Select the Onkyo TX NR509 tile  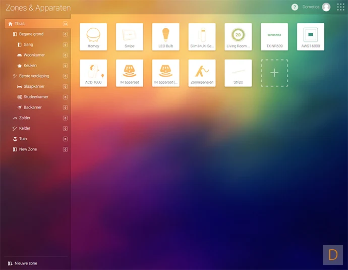coord(274,37)
